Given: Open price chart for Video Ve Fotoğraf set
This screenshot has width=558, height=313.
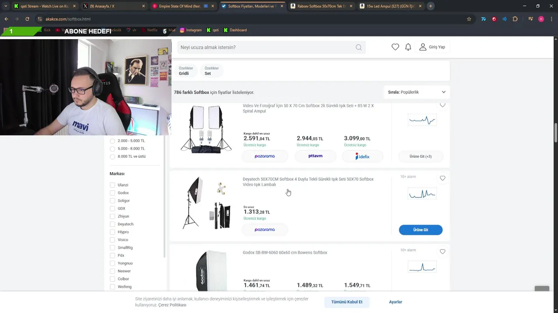Looking at the screenshot, I should 422,120.
